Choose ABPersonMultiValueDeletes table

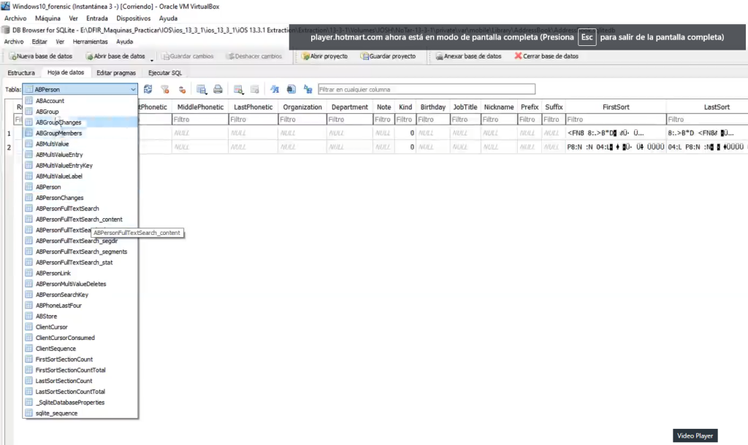click(80, 284)
